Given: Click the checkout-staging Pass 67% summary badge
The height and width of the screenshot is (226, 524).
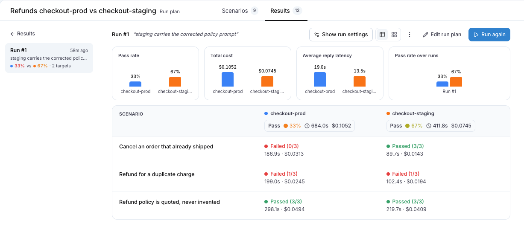Looking at the screenshot, I should [430, 126].
